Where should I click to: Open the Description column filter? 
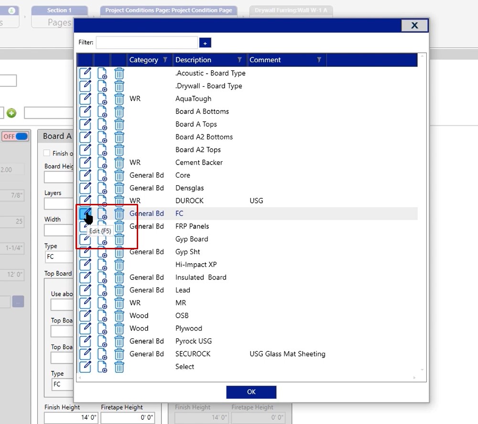[x=240, y=60]
